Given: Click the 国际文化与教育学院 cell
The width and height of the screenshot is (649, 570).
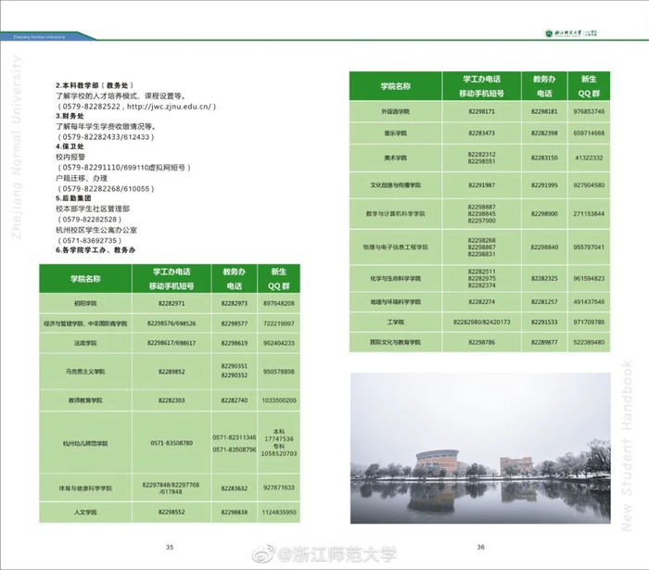Looking at the screenshot, I should click(x=395, y=342).
